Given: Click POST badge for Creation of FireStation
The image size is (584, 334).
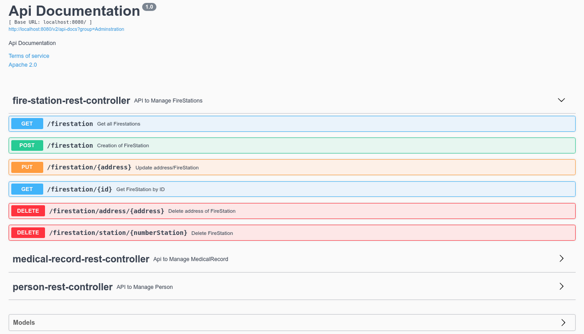Looking at the screenshot, I should pyautogui.click(x=27, y=145).
